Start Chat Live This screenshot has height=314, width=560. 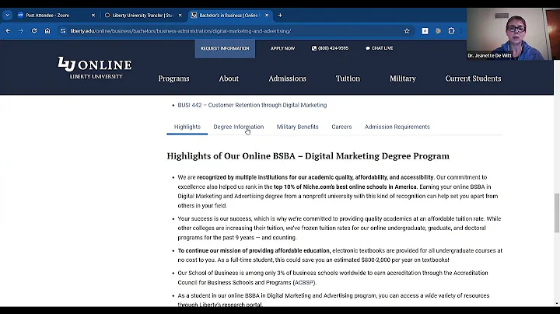[379, 48]
